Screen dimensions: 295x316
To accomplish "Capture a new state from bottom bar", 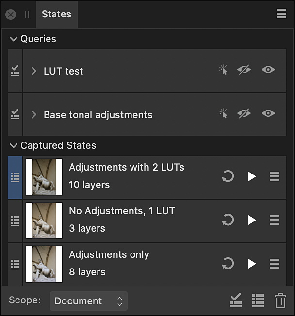I will [258, 301].
